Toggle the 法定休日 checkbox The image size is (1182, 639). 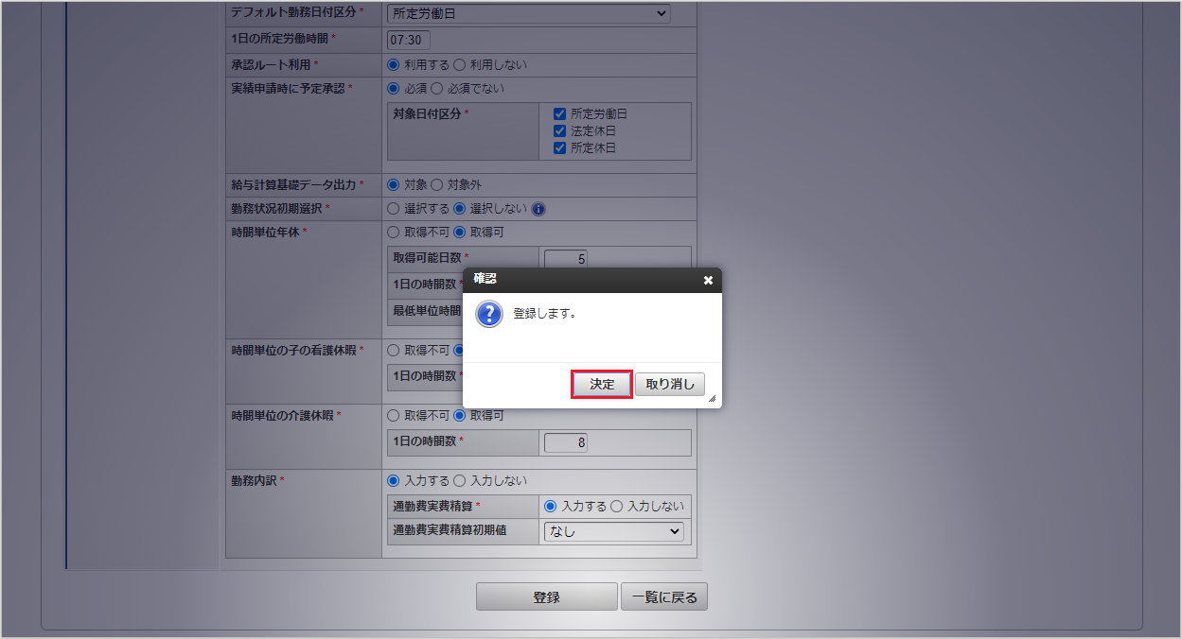tap(559, 130)
